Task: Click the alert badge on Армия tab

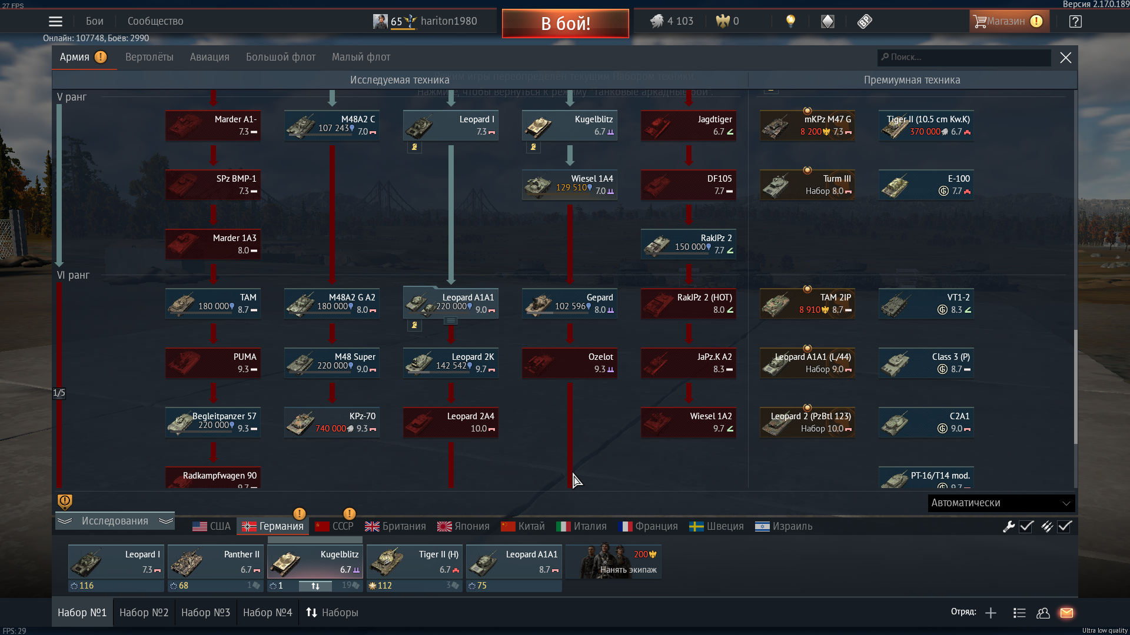Action: coord(101,57)
